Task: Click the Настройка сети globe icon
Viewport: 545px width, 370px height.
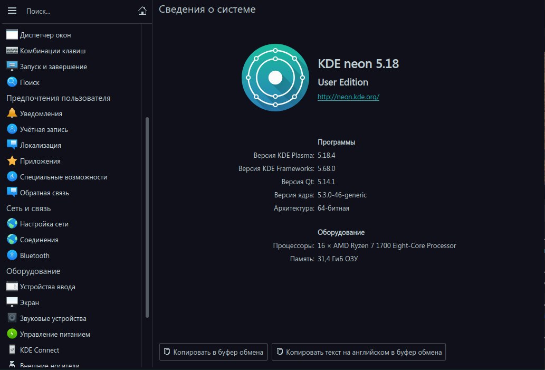Action: click(12, 224)
